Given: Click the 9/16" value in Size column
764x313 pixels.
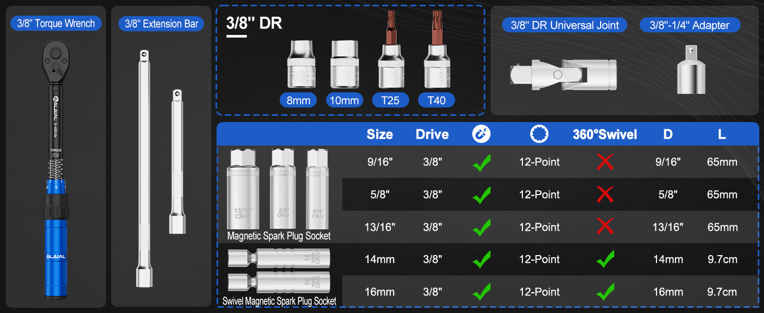Looking at the screenshot, I should point(380,162).
